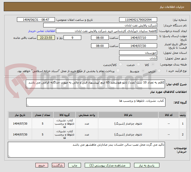Viewport: 191px width, 172px height.
Task: Select the 'کالا' radio button
Action: [153, 64]
